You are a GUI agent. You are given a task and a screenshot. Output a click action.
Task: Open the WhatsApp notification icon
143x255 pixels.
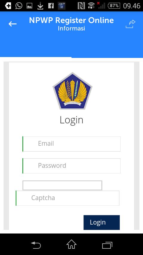click(x=19, y=6)
